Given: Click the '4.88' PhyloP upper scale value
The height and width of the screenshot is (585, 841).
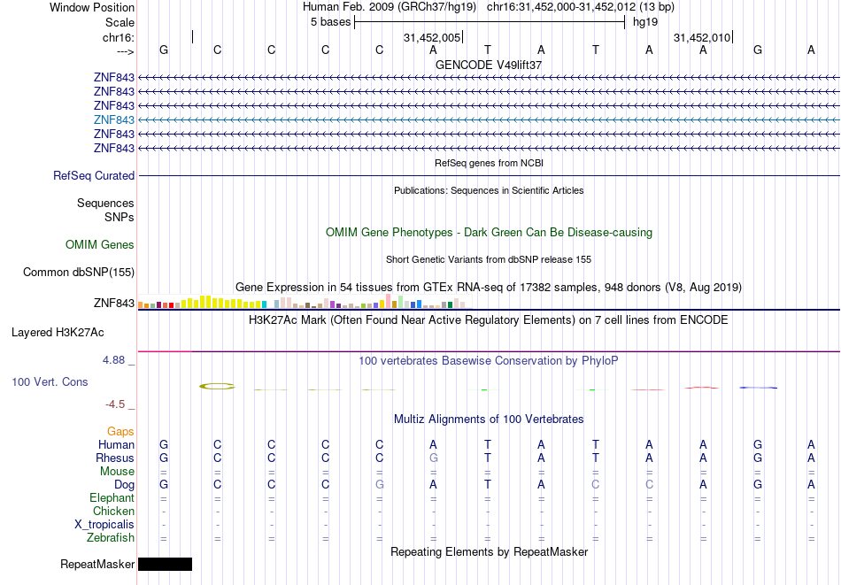Looking at the screenshot, I should [x=113, y=360].
